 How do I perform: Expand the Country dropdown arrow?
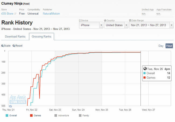pos(126,25)
